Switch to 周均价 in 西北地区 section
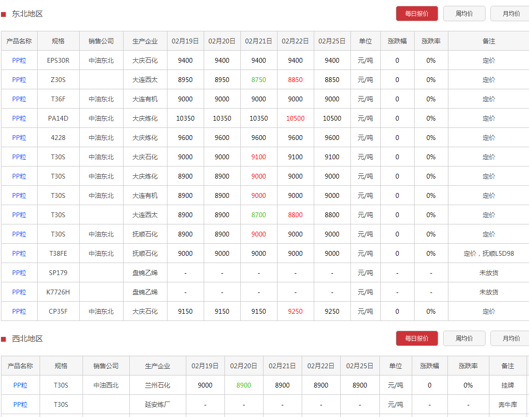Screen dimensions: 529x417 [x=464, y=338]
